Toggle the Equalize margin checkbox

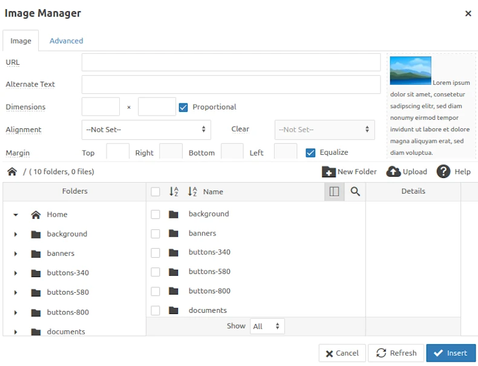point(310,152)
